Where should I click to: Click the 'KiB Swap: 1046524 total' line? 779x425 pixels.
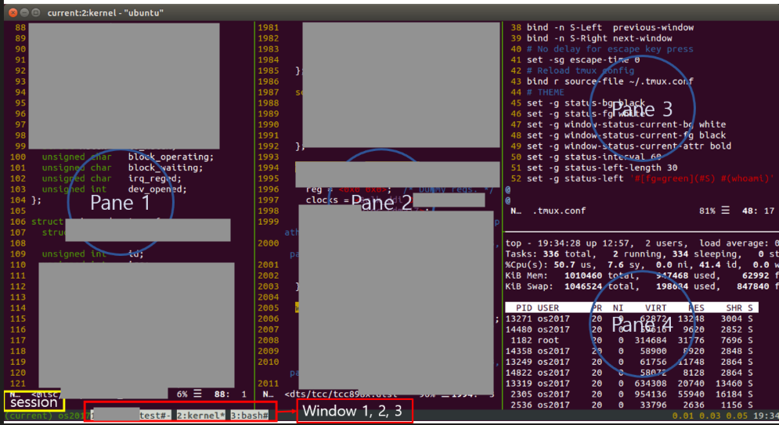(642, 286)
